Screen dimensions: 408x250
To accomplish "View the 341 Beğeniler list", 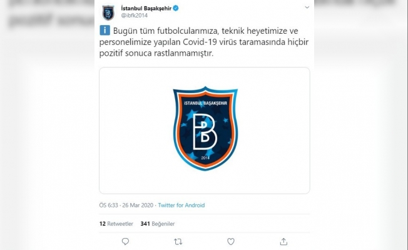I will pos(158,224).
